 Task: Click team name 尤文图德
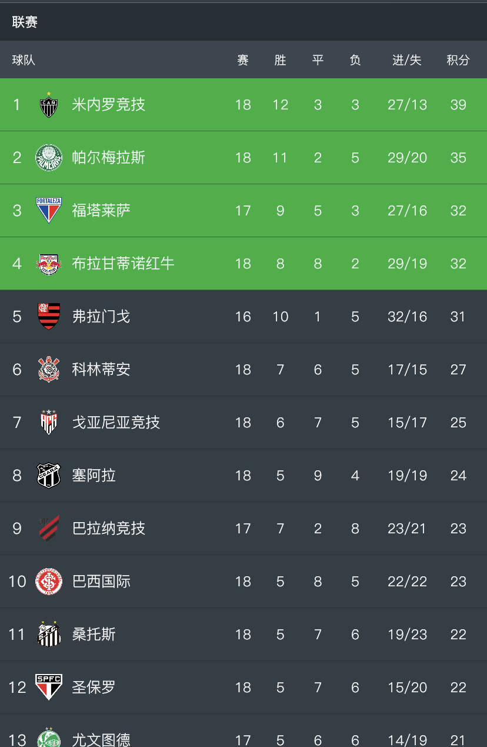(101, 739)
